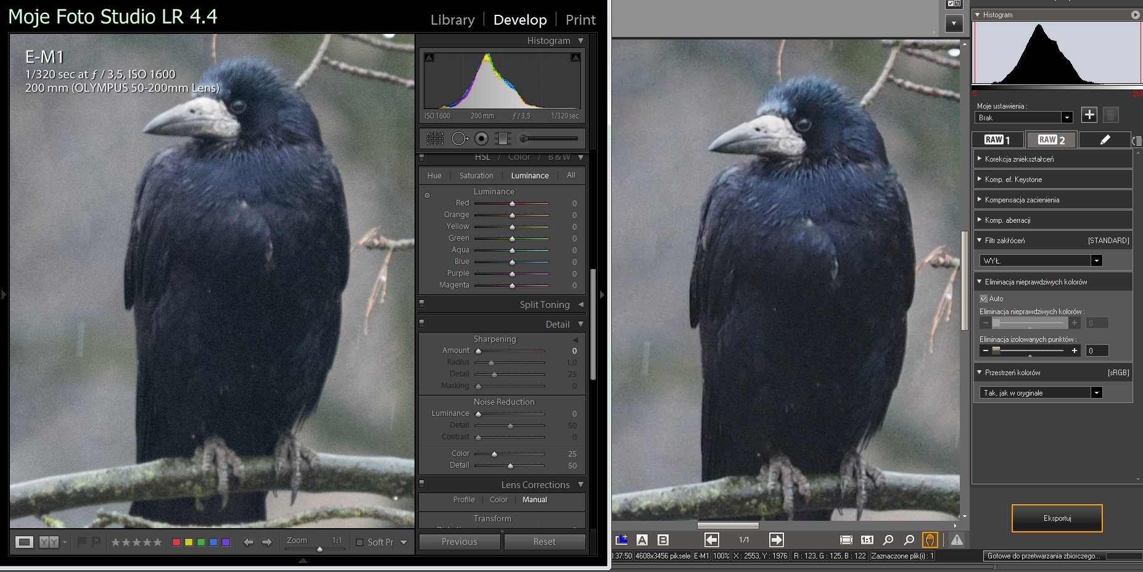Click the zoom-in magnifier icon

click(x=888, y=540)
